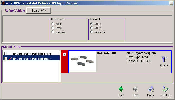Select N1010 Brake Pad Set-Front in list
Screen dimensions: 175x100
tap(32, 54)
